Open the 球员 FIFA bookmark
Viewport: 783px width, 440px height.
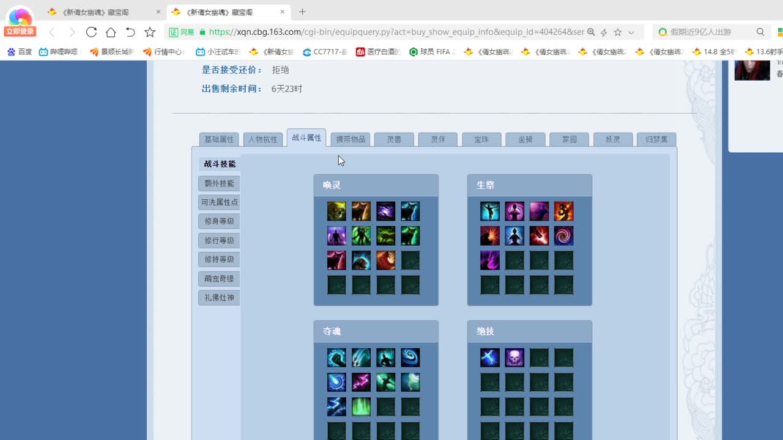tap(432, 52)
